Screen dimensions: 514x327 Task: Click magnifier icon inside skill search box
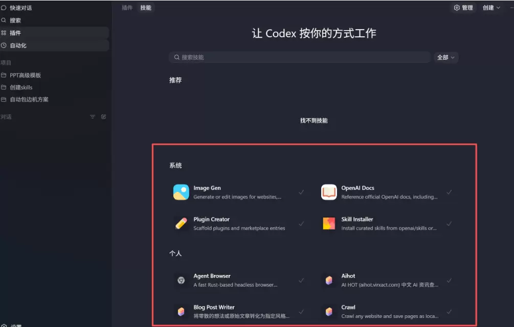coord(176,57)
